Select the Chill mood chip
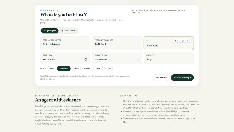Screen dimensions: 234x132 [109, 68]
